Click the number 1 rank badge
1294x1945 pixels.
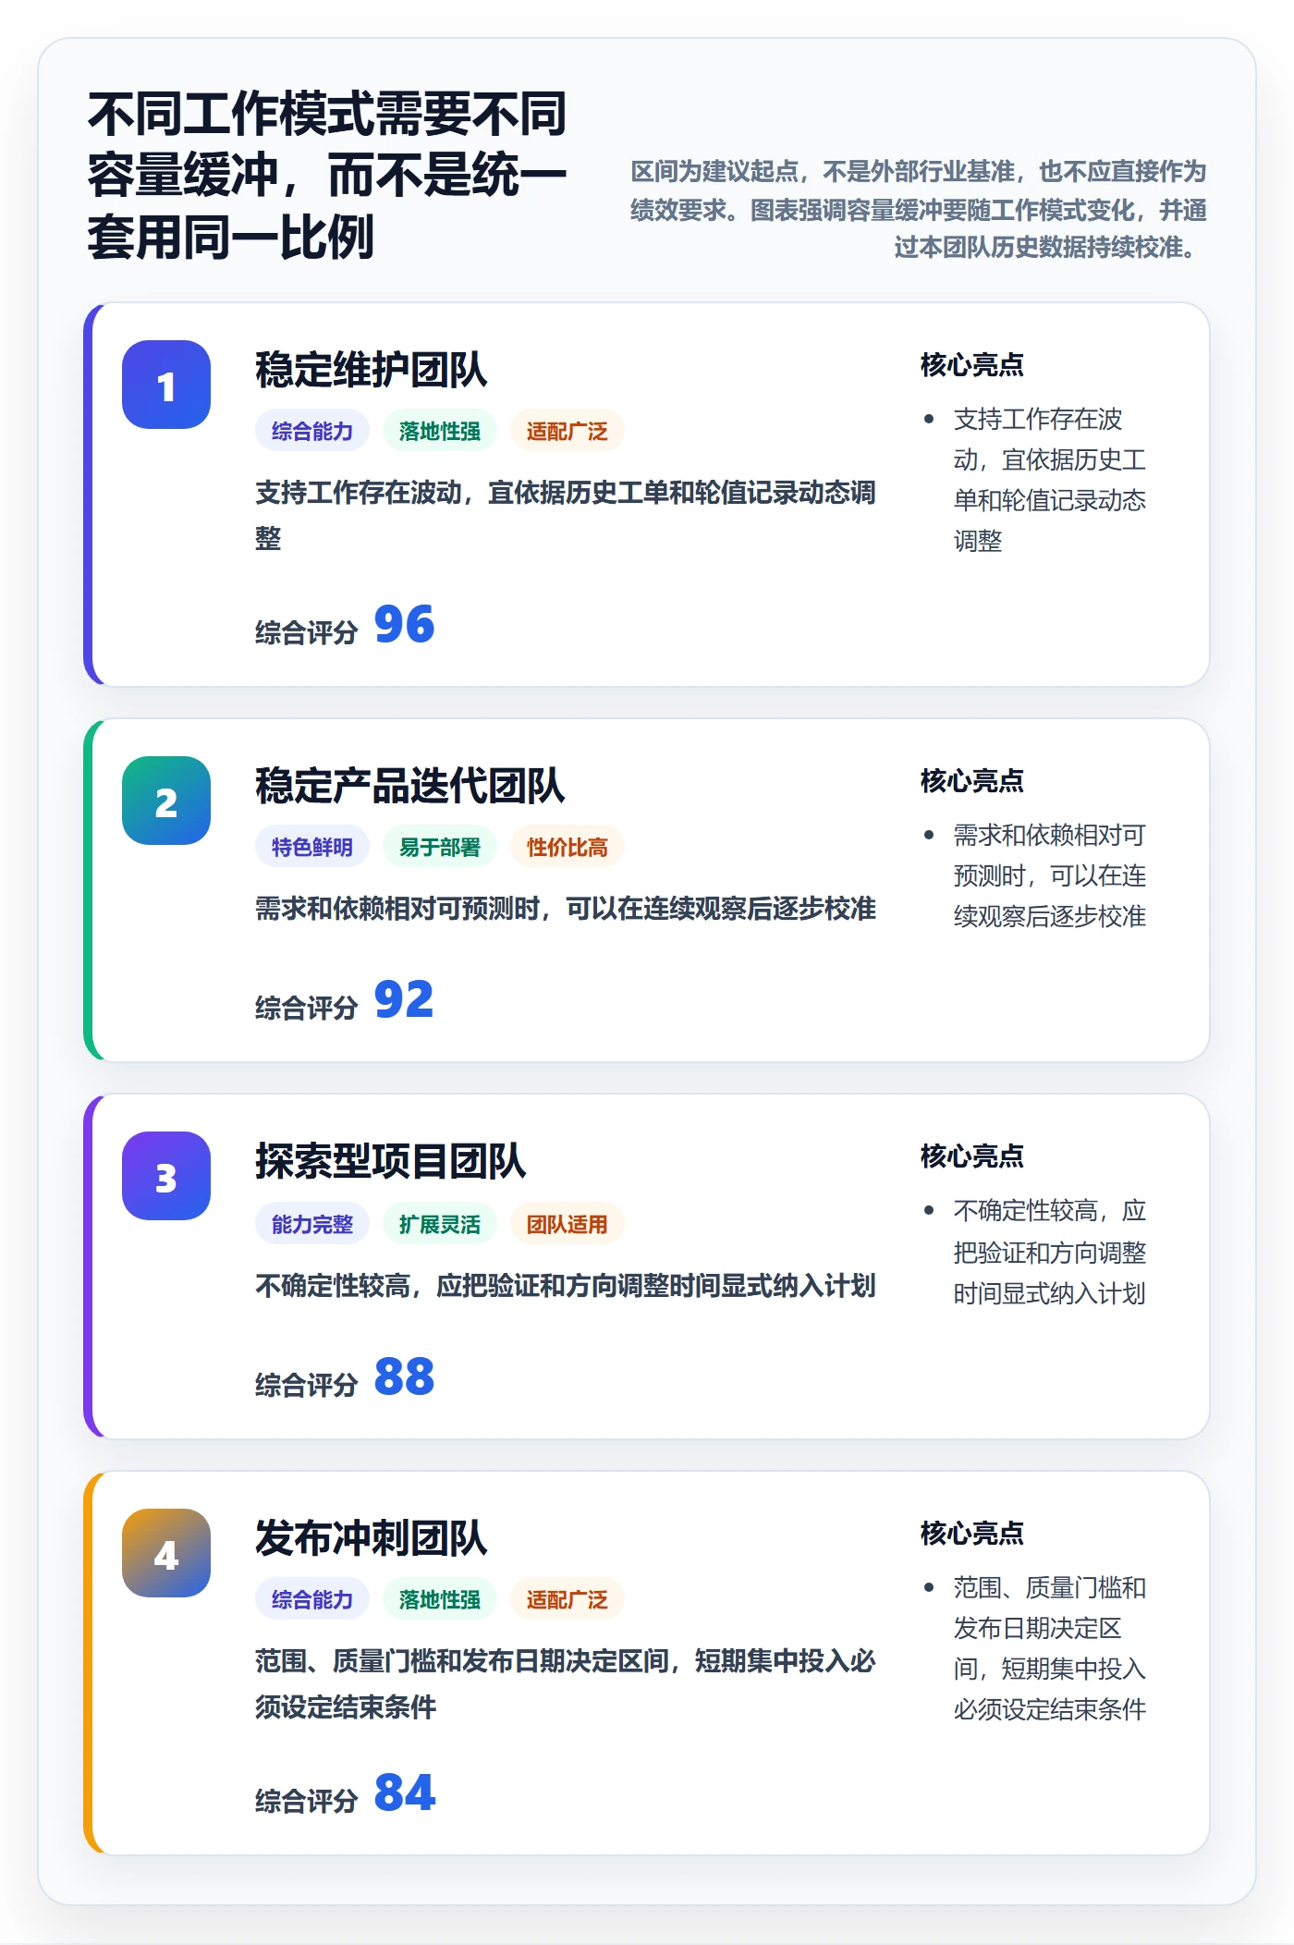pyautogui.click(x=166, y=385)
